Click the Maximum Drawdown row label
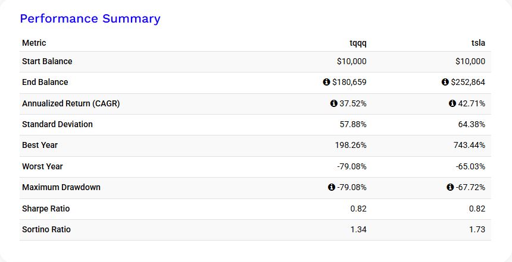 tap(61, 187)
